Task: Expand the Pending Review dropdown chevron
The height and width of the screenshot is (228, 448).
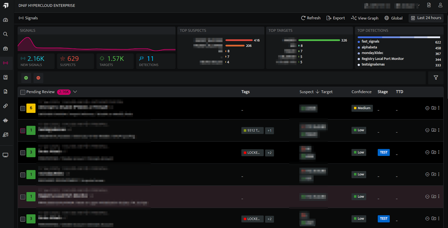Action: coord(75,92)
